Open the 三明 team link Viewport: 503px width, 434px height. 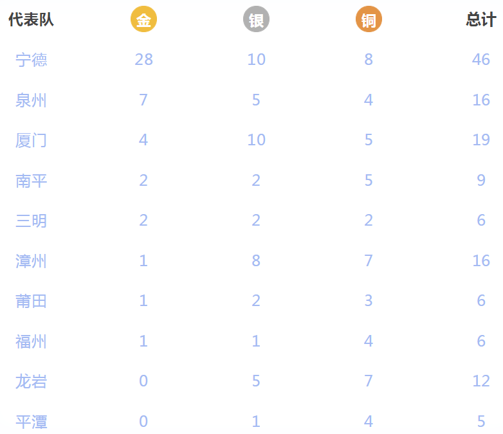[x=31, y=221]
